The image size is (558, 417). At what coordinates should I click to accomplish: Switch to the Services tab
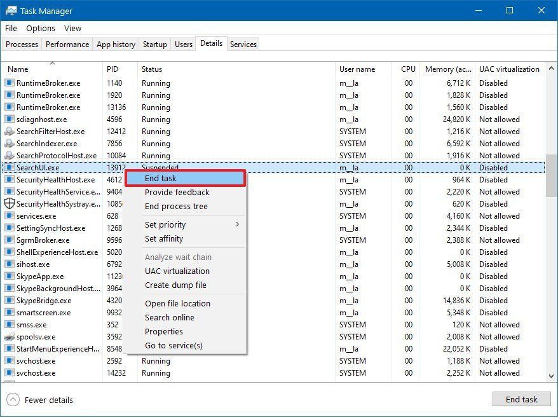pos(243,44)
